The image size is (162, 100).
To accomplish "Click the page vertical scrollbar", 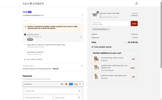I will (161, 35).
